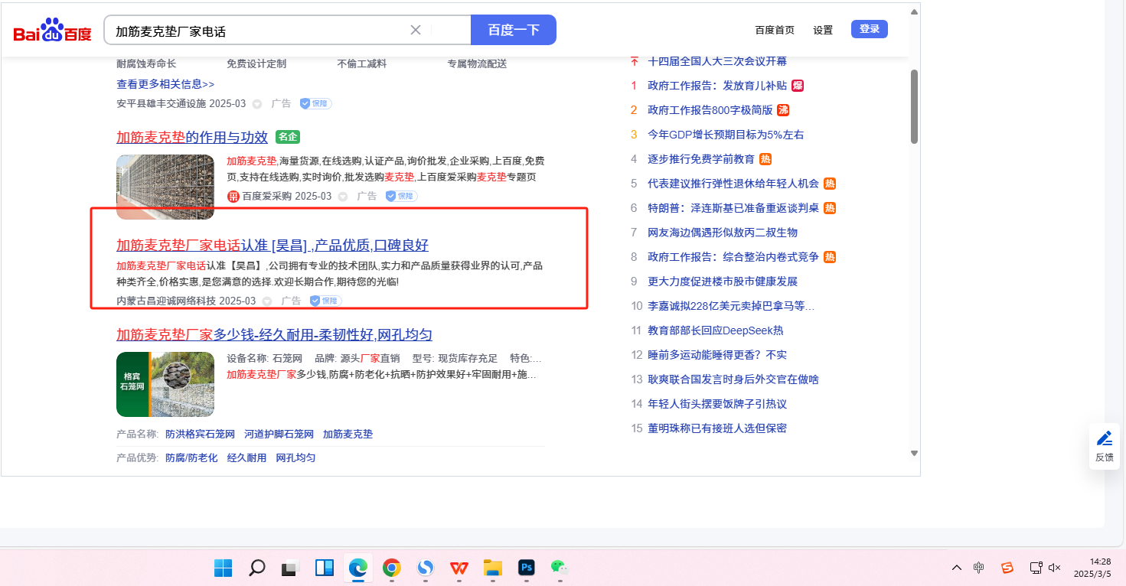Image resolution: width=1126 pixels, height=586 pixels.
Task: Open 设置 in the top navigation
Action: coord(823,30)
